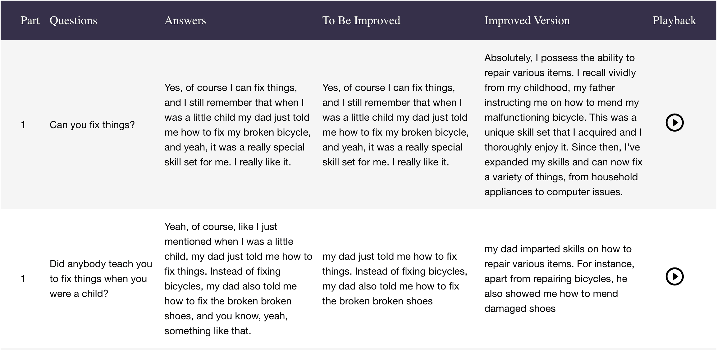Click the part number in the first row
Image resolution: width=717 pixels, height=350 pixels.
pyautogui.click(x=23, y=125)
